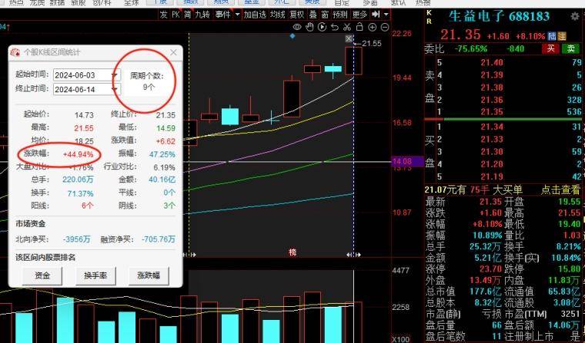Click 加自选 to add to watchlist
585x343 pixels.
[256, 15]
